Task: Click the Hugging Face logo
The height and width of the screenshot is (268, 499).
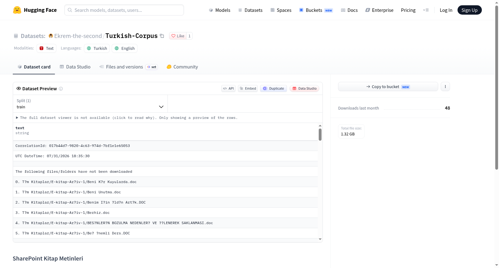Action: click(x=35, y=10)
